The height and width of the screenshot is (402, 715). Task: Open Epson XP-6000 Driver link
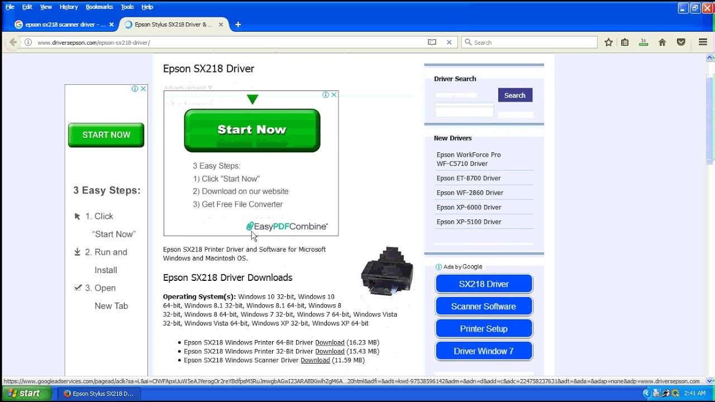click(469, 207)
